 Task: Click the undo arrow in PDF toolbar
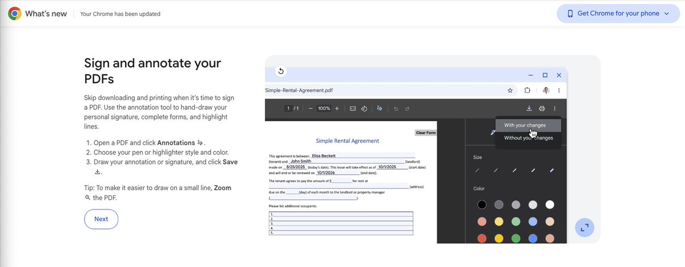(x=396, y=108)
